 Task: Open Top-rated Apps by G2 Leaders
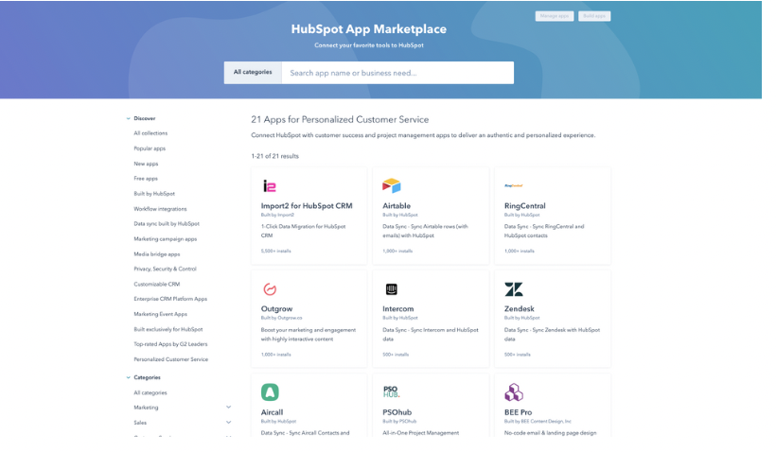[170, 344]
